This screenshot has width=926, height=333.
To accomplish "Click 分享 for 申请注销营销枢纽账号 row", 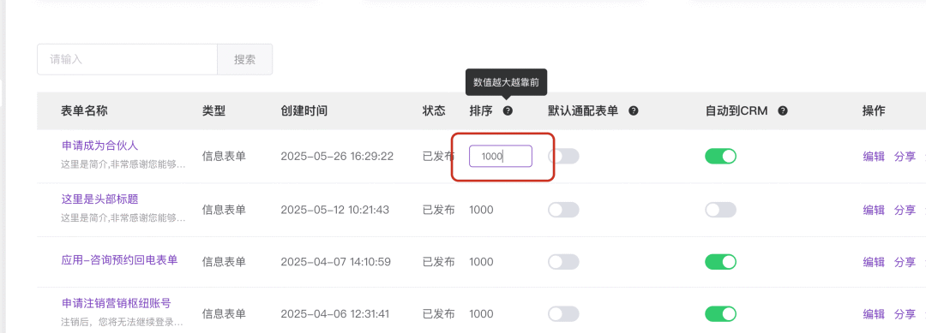I will tap(905, 314).
